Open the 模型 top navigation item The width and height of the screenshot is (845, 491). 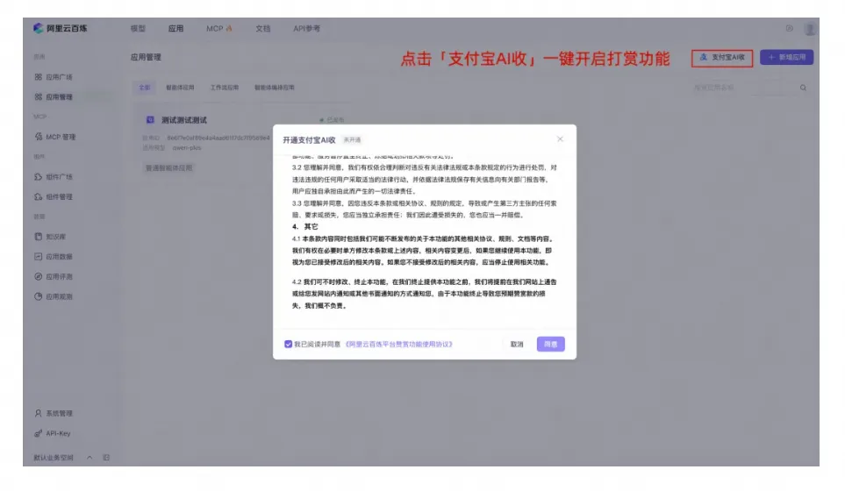(138, 29)
